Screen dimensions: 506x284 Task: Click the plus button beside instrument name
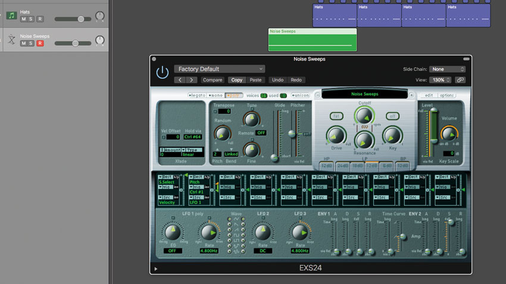pyautogui.click(x=411, y=95)
